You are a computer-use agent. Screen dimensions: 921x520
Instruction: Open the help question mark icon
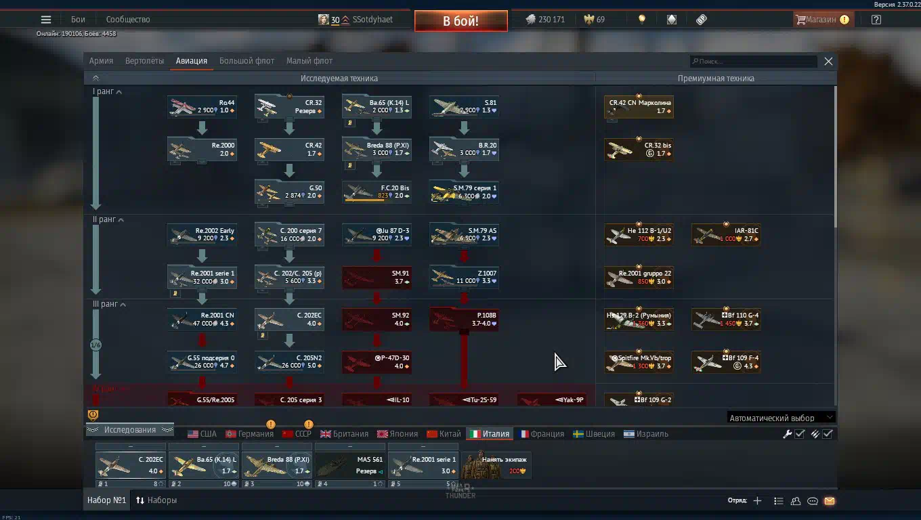click(x=876, y=20)
